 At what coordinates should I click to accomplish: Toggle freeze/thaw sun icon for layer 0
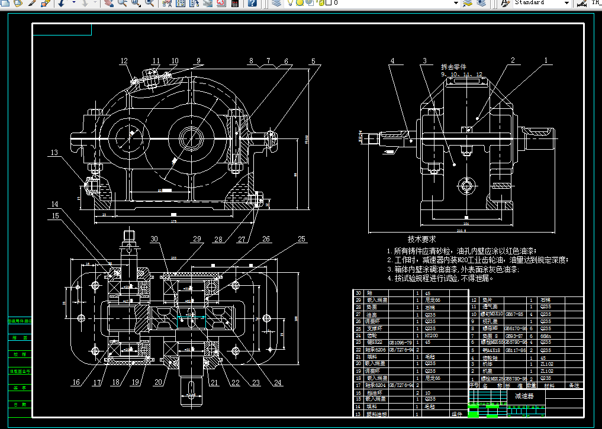300,3
